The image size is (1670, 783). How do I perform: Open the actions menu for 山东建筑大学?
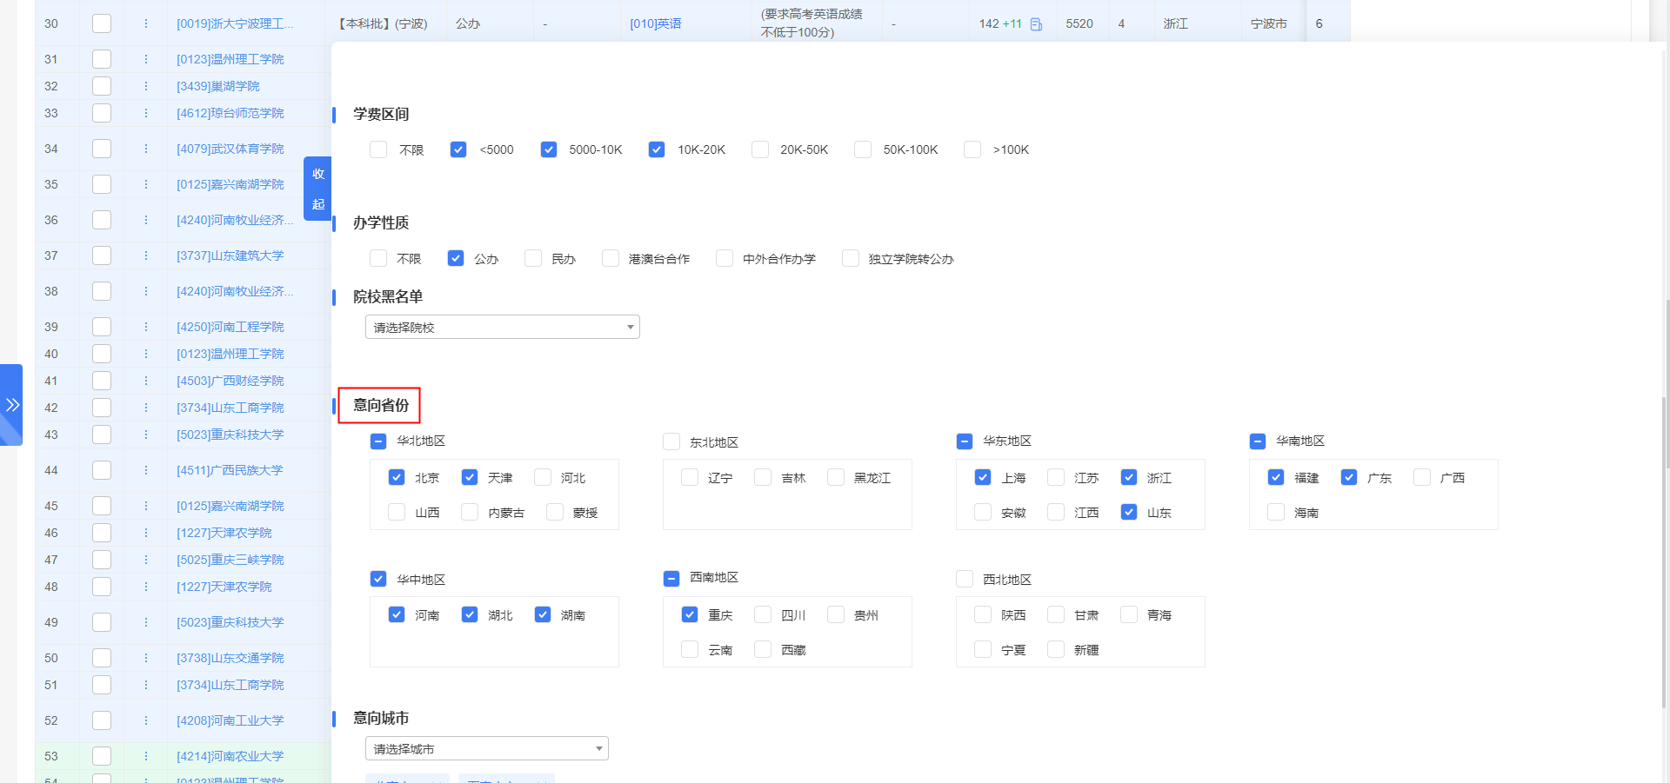coord(145,255)
